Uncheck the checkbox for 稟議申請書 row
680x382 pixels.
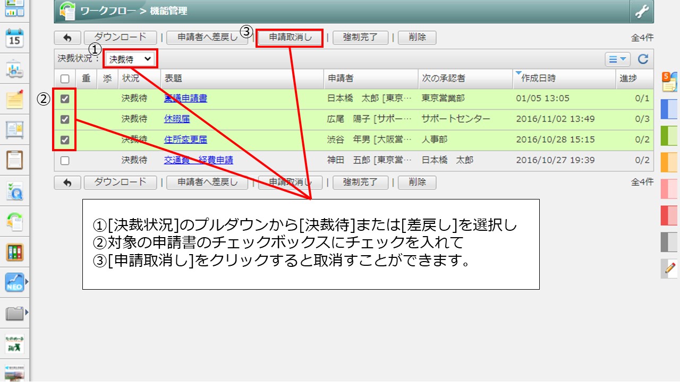[x=65, y=99]
